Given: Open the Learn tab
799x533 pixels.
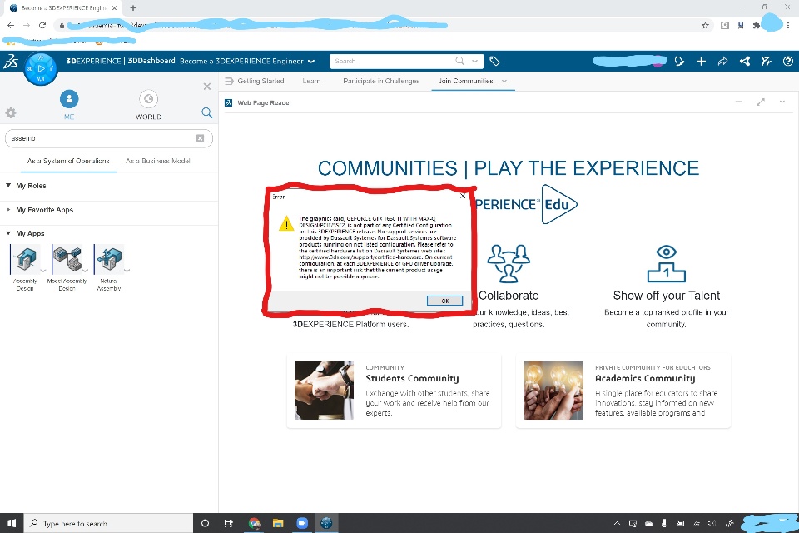Looking at the screenshot, I should coord(311,81).
